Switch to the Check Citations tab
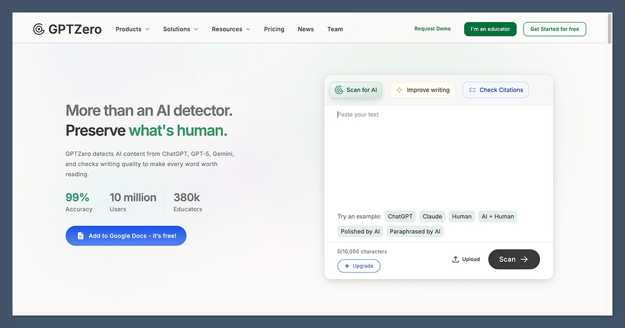Screen dimensions: 625x328 (x=495, y=90)
